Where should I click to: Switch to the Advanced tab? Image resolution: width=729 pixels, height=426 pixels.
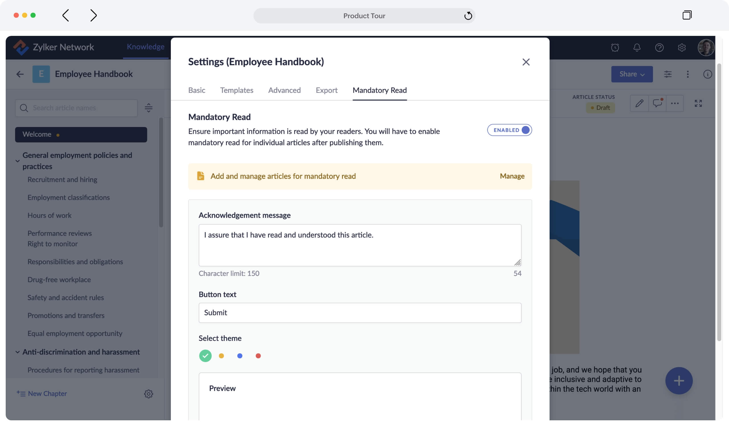[284, 90]
